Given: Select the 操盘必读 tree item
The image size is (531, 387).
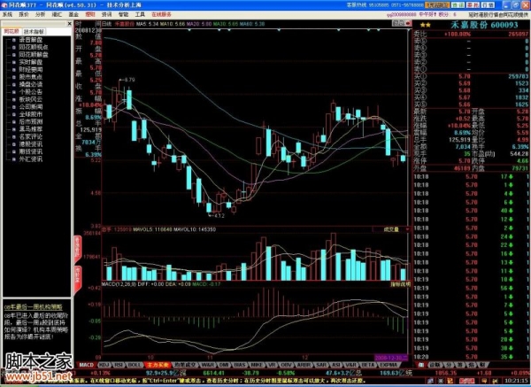Looking at the screenshot, I should tap(30, 84).
